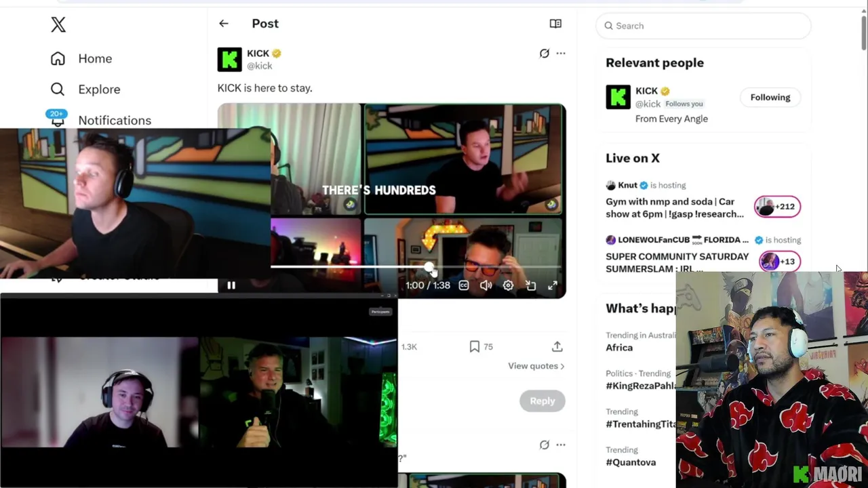This screenshot has width=868, height=488.
Task: Open reader view icon in Post header
Action: click(555, 24)
